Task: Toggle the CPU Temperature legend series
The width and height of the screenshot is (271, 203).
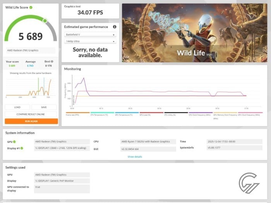Action: 102,114
